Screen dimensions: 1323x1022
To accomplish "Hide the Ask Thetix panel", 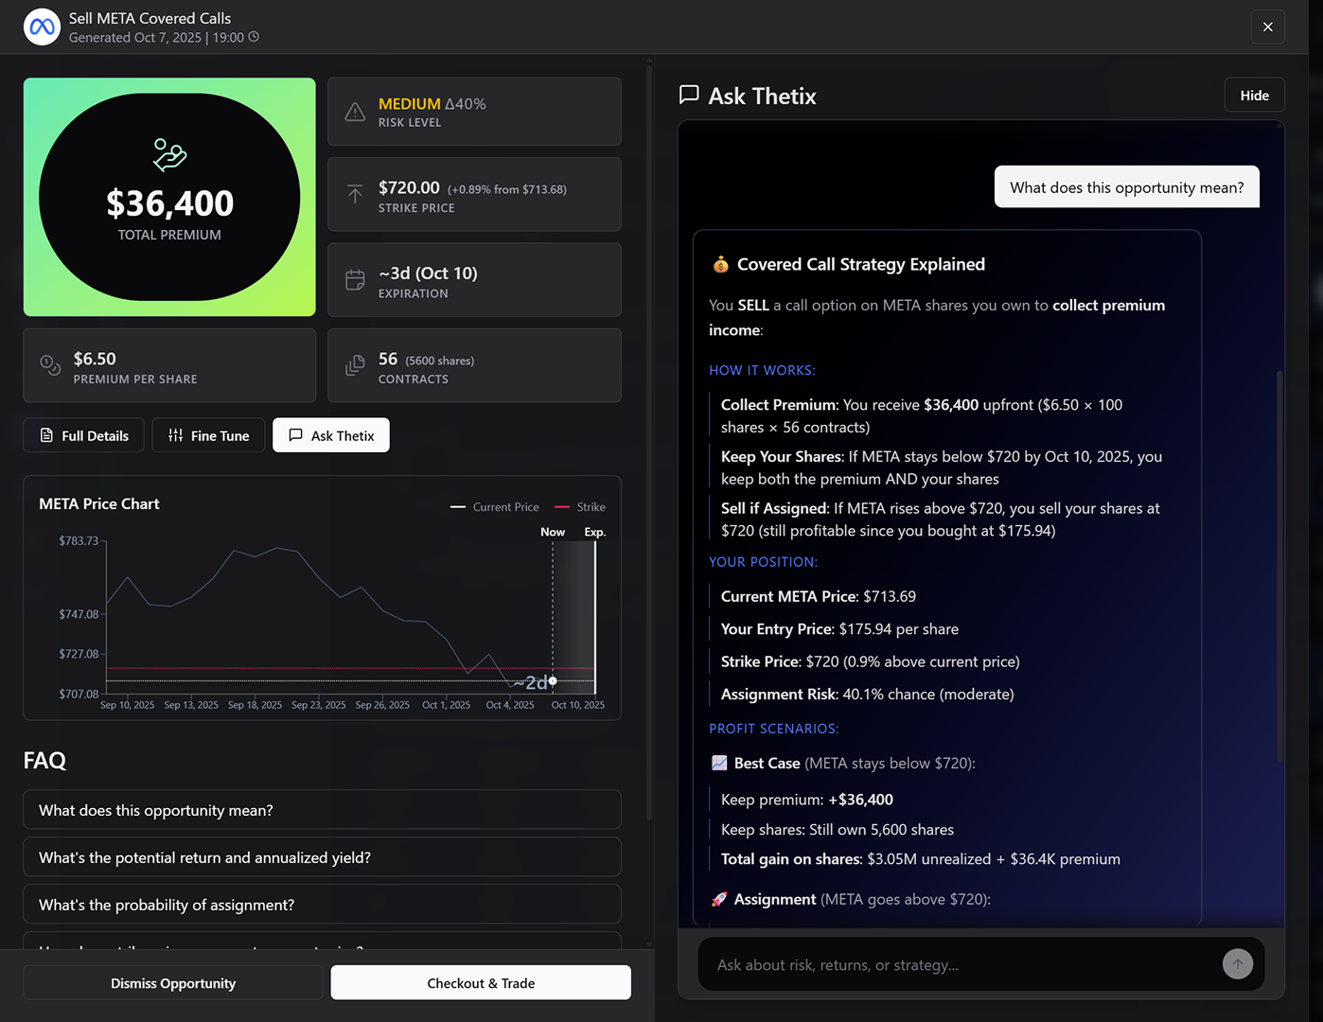I will pos(1254,95).
